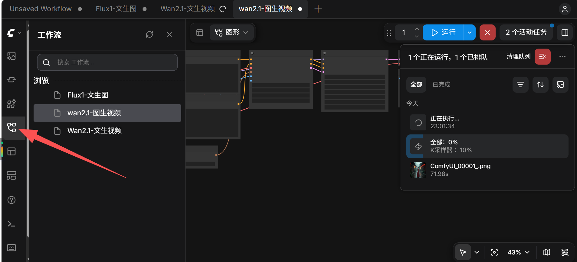
Task: Toggle the right side panel icon
Action: coord(565,32)
